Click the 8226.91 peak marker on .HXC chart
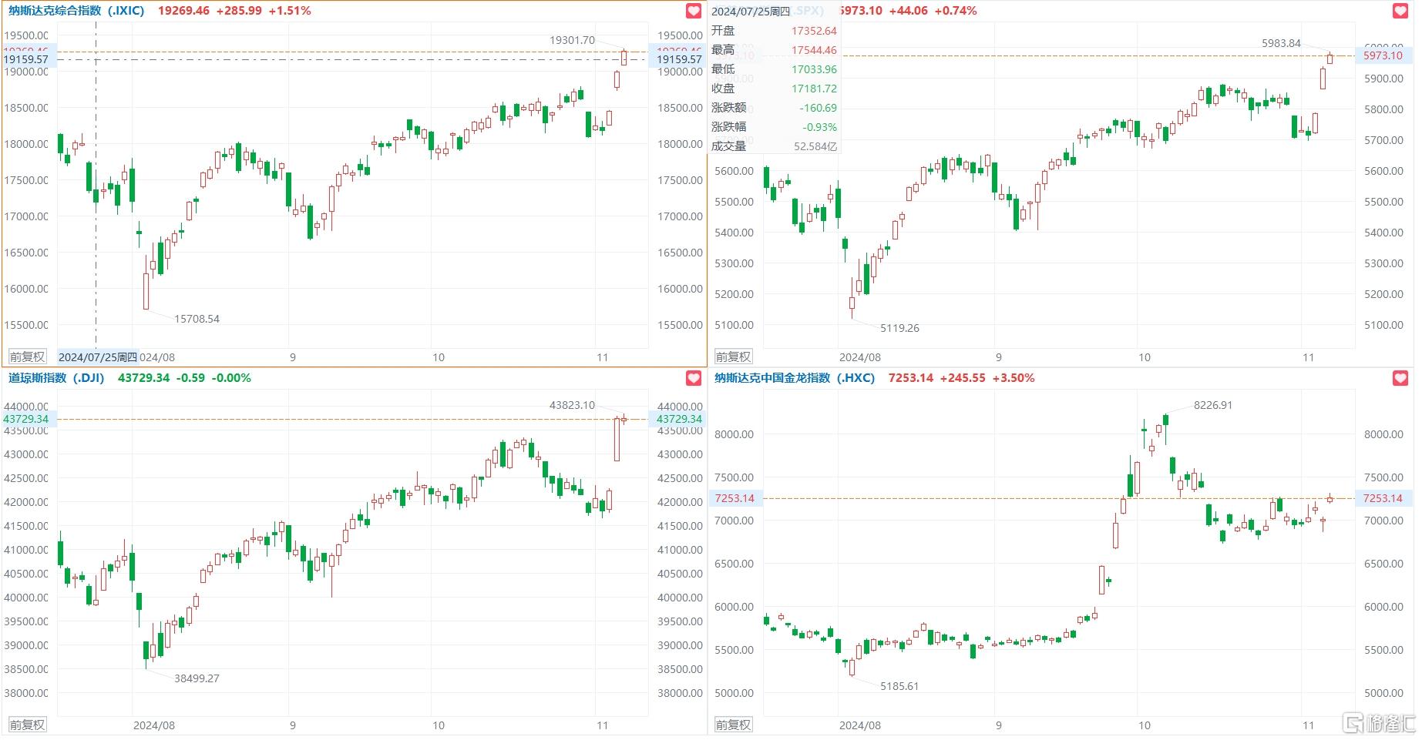The width and height of the screenshot is (1422, 740). click(x=1212, y=405)
